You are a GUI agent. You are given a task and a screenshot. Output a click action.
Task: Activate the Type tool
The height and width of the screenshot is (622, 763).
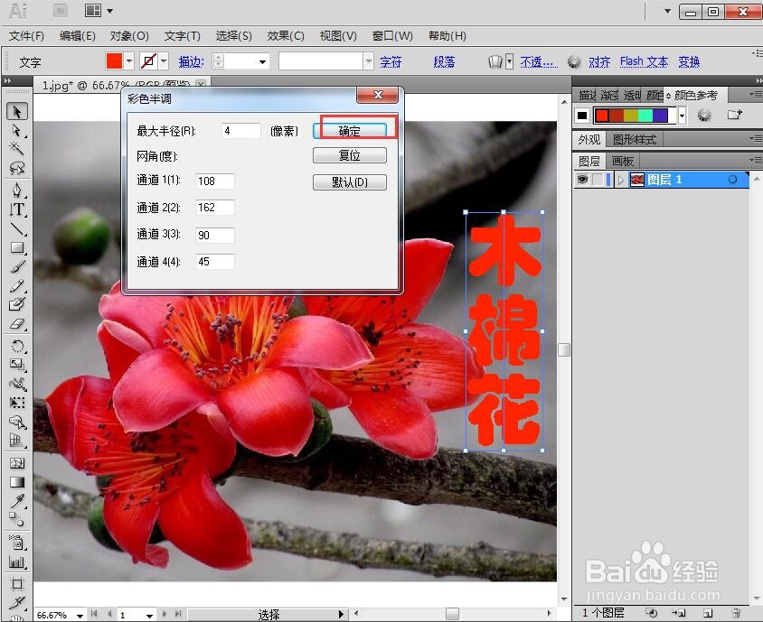[x=17, y=209]
